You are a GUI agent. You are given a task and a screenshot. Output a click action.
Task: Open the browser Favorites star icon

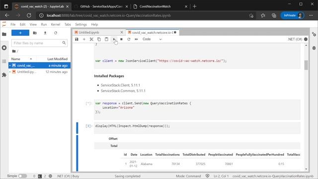[263, 15]
